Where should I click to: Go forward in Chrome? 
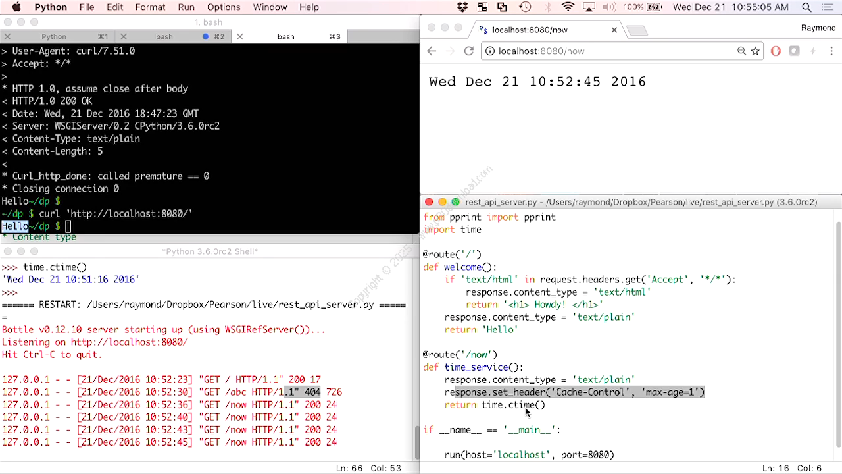pyautogui.click(x=450, y=51)
